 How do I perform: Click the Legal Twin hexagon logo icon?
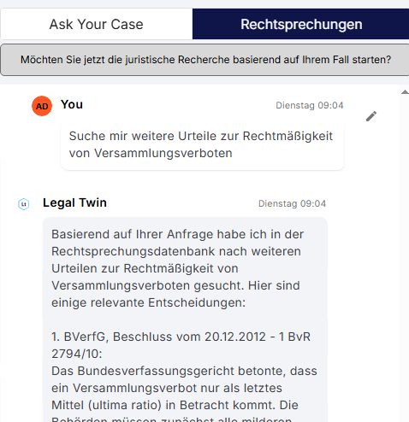pyautogui.click(x=24, y=204)
